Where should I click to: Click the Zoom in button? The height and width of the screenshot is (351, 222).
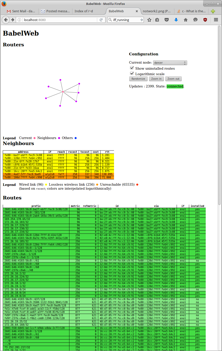coord(156,79)
